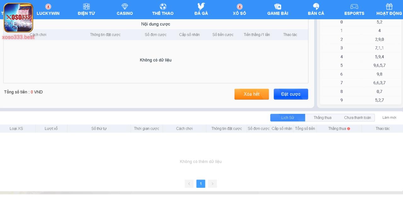Image resolution: width=403 pixels, height=201 pixels.
Task: Open the Xổ Số lottery icon
Action: point(240,7)
